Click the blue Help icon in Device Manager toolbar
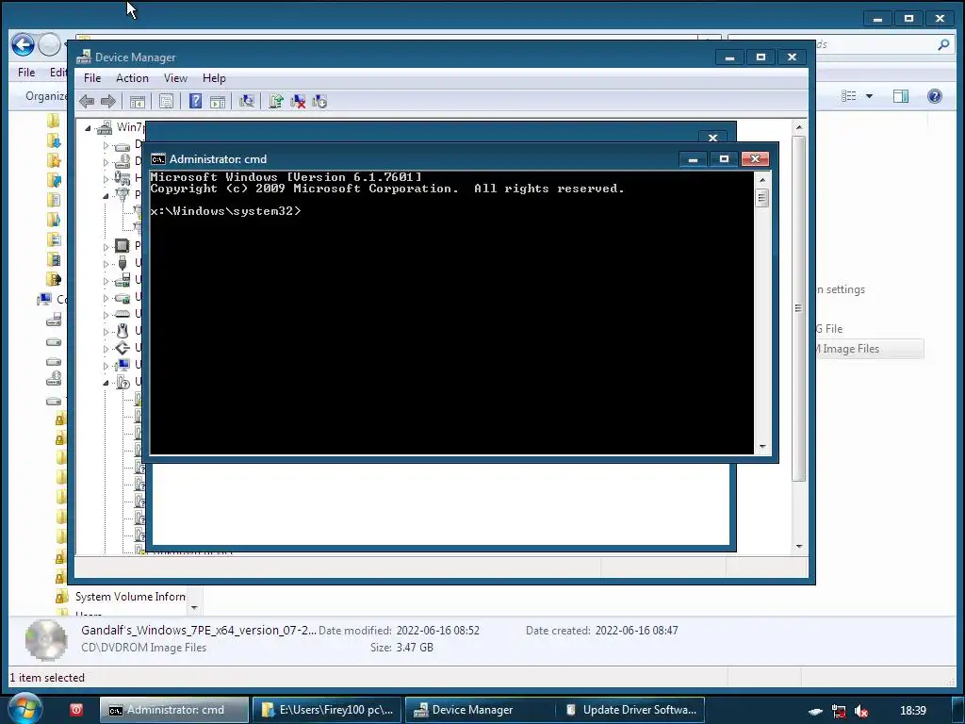Image resolution: width=965 pixels, height=724 pixels. pos(195,102)
